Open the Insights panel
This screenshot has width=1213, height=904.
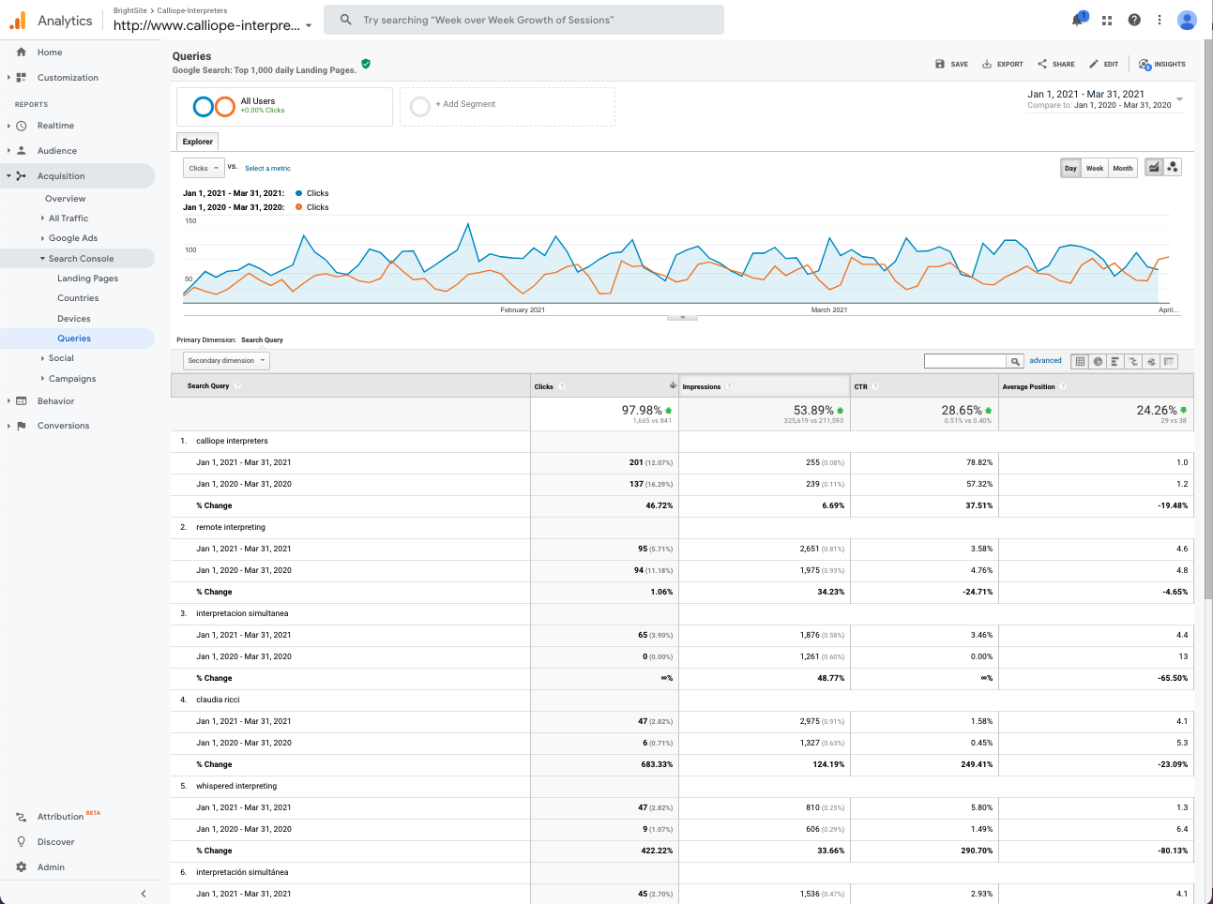coord(1161,64)
